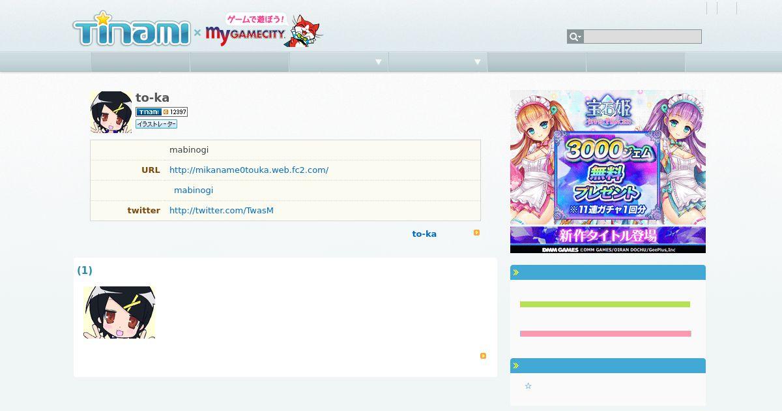Screen dimensions: 782x411
Task: Click the to-ka username heading
Action: [152, 98]
